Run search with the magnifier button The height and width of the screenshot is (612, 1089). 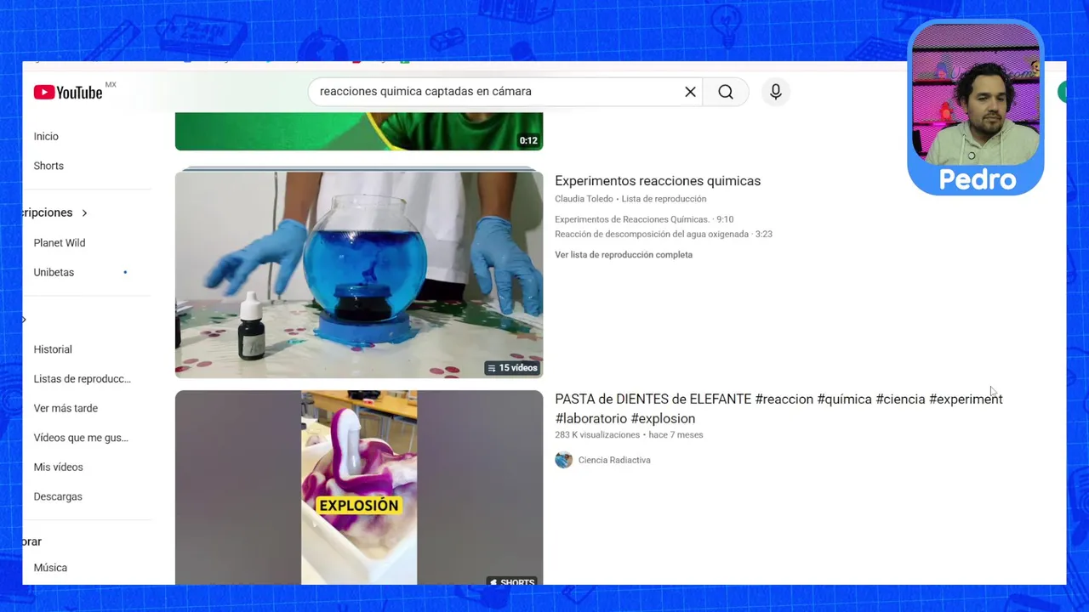pyautogui.click(x=726, y=92)
